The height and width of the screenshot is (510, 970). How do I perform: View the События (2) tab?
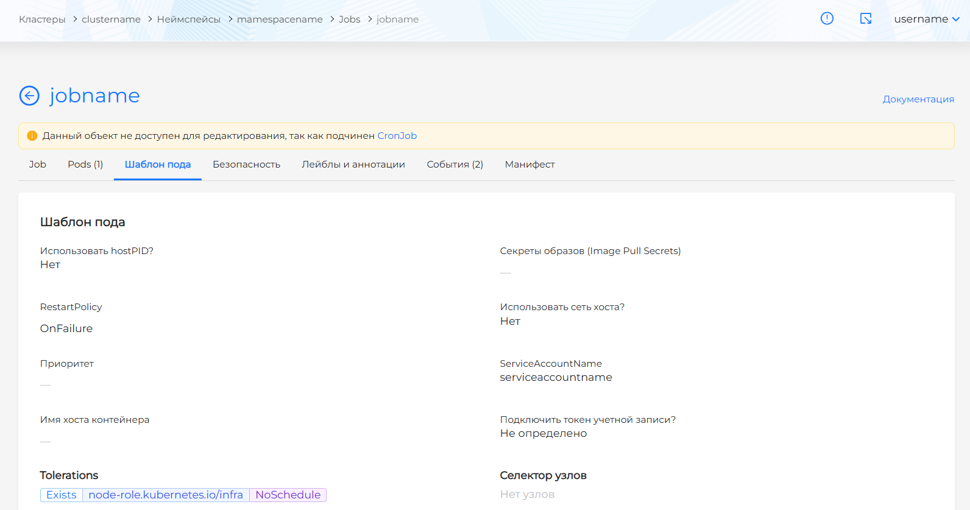tap(455, 165)
